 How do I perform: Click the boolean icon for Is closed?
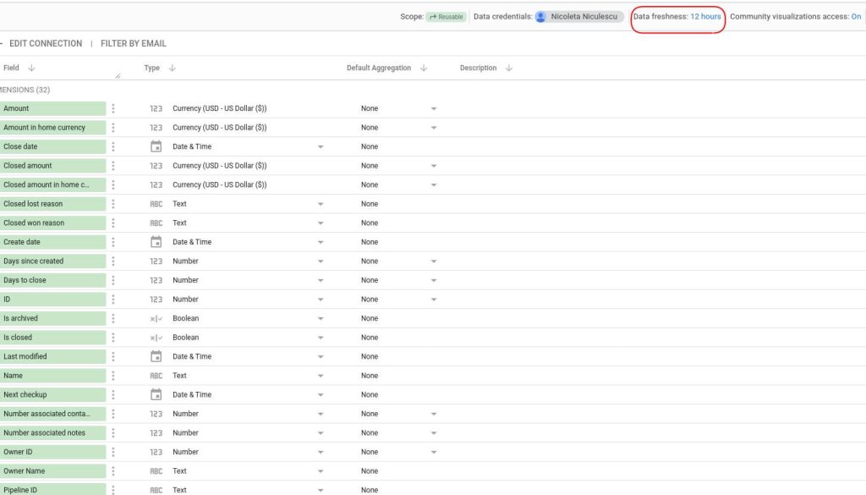[156, 337]
